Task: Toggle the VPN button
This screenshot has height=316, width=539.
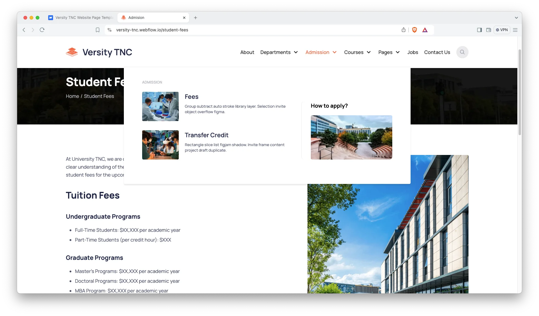Action: 502,30
